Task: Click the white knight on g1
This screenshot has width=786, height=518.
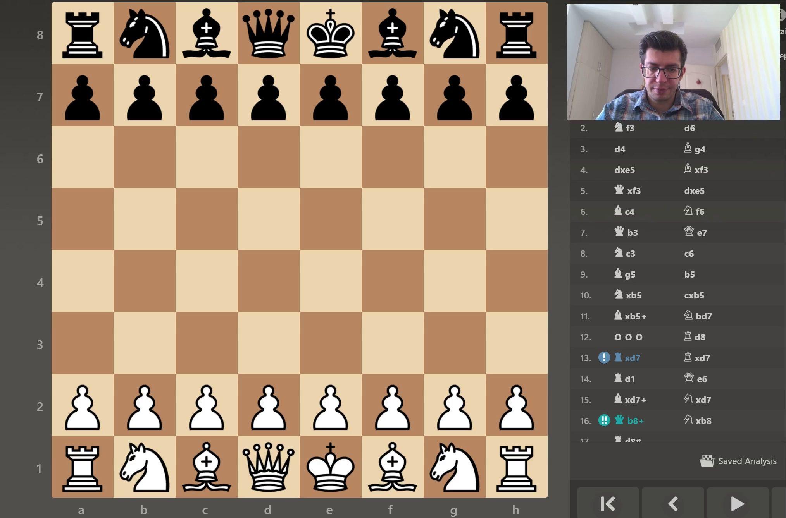Action: click(x=454, y=467)
